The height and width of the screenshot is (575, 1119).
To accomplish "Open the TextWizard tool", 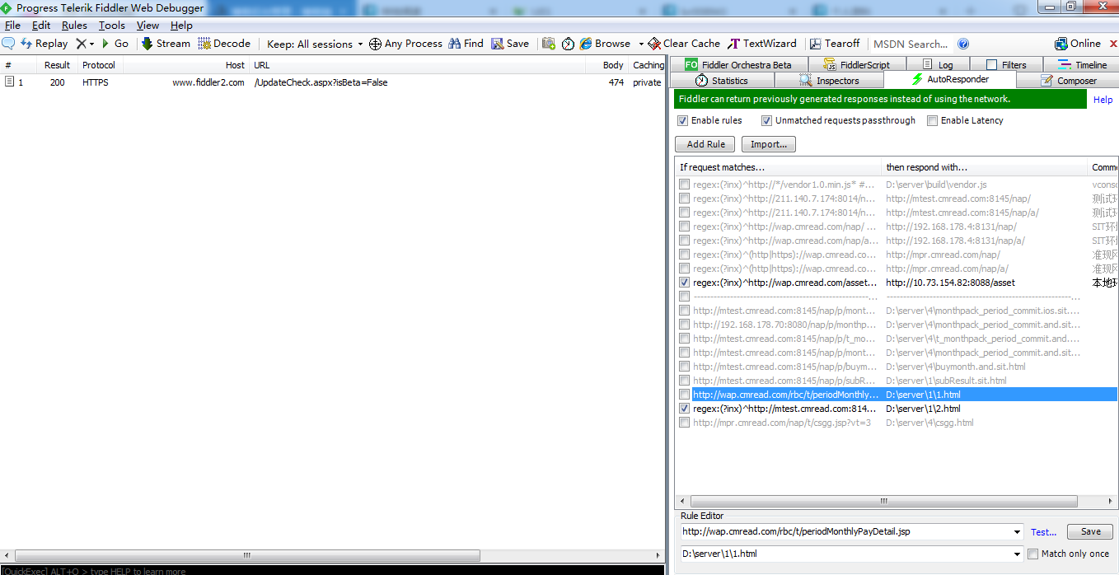I will pos(762,44).
